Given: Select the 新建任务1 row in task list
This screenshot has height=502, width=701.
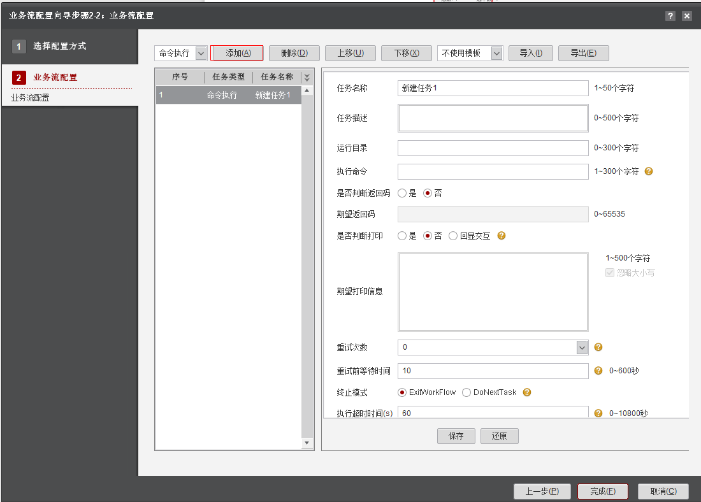Looking at the screenshot, I should coord(228,95).
